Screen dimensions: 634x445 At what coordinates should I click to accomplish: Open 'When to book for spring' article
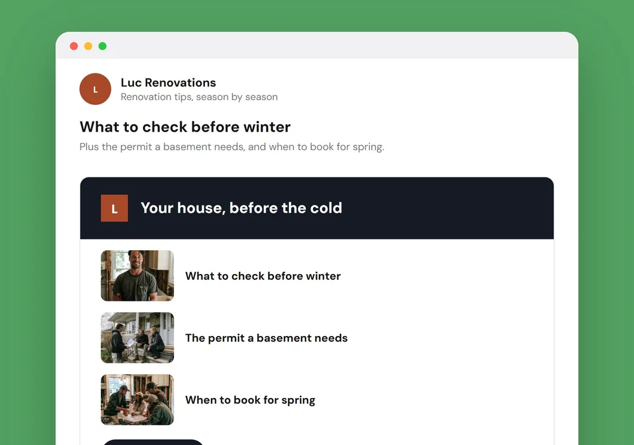point(250,400)
